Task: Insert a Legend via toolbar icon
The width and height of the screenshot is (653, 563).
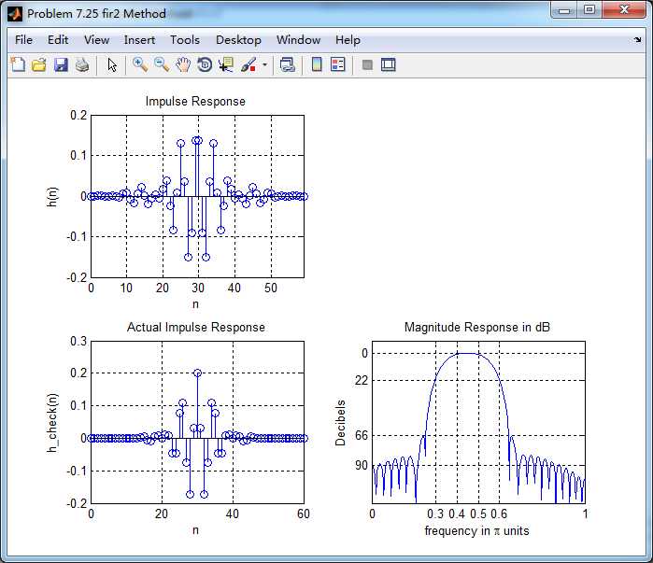Action: 338,65
